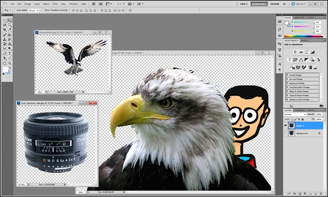Add a Brightness/Contrast adjustment
This screenshot has width=328, height=197.
tap(295, 52)
